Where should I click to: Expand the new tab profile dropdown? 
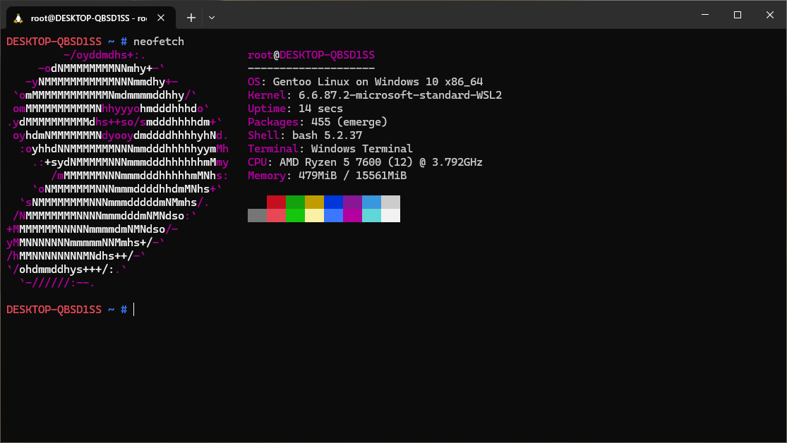pos(212,18)
